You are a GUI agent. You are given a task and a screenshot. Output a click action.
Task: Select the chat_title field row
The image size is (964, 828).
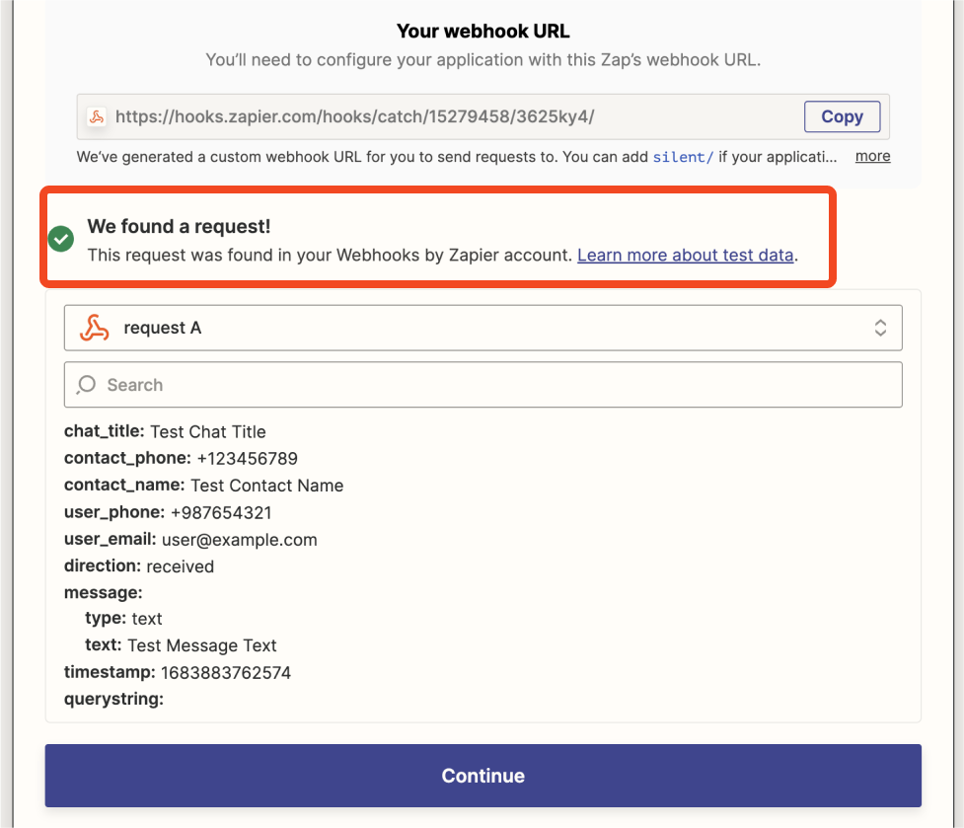165,431
